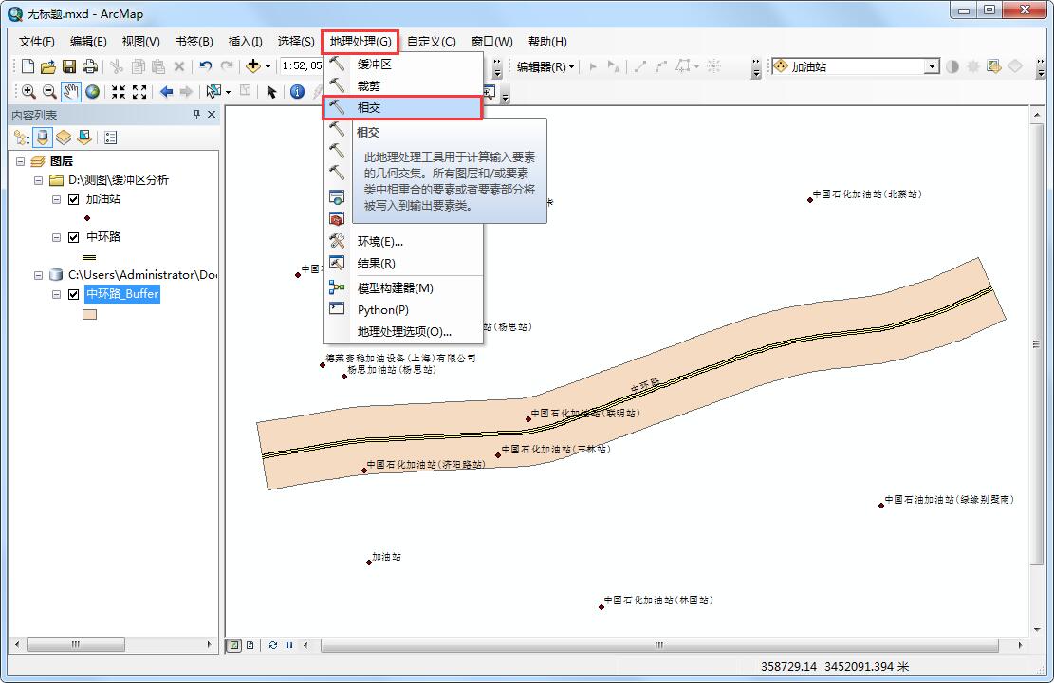Close the 内容列表 panel
This screenshot has height=683, width=1054.
(211, 114)
